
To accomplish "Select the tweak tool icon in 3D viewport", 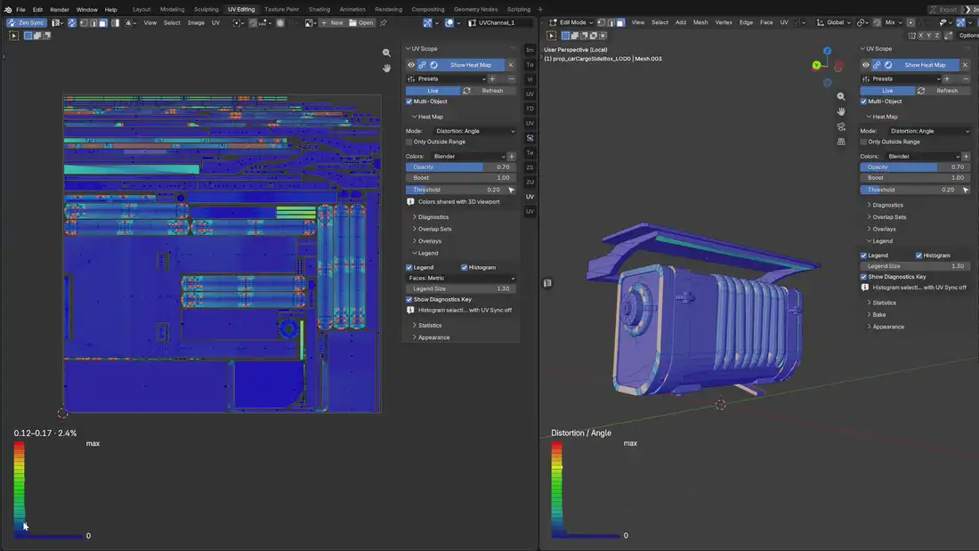I will coord(551,36).
